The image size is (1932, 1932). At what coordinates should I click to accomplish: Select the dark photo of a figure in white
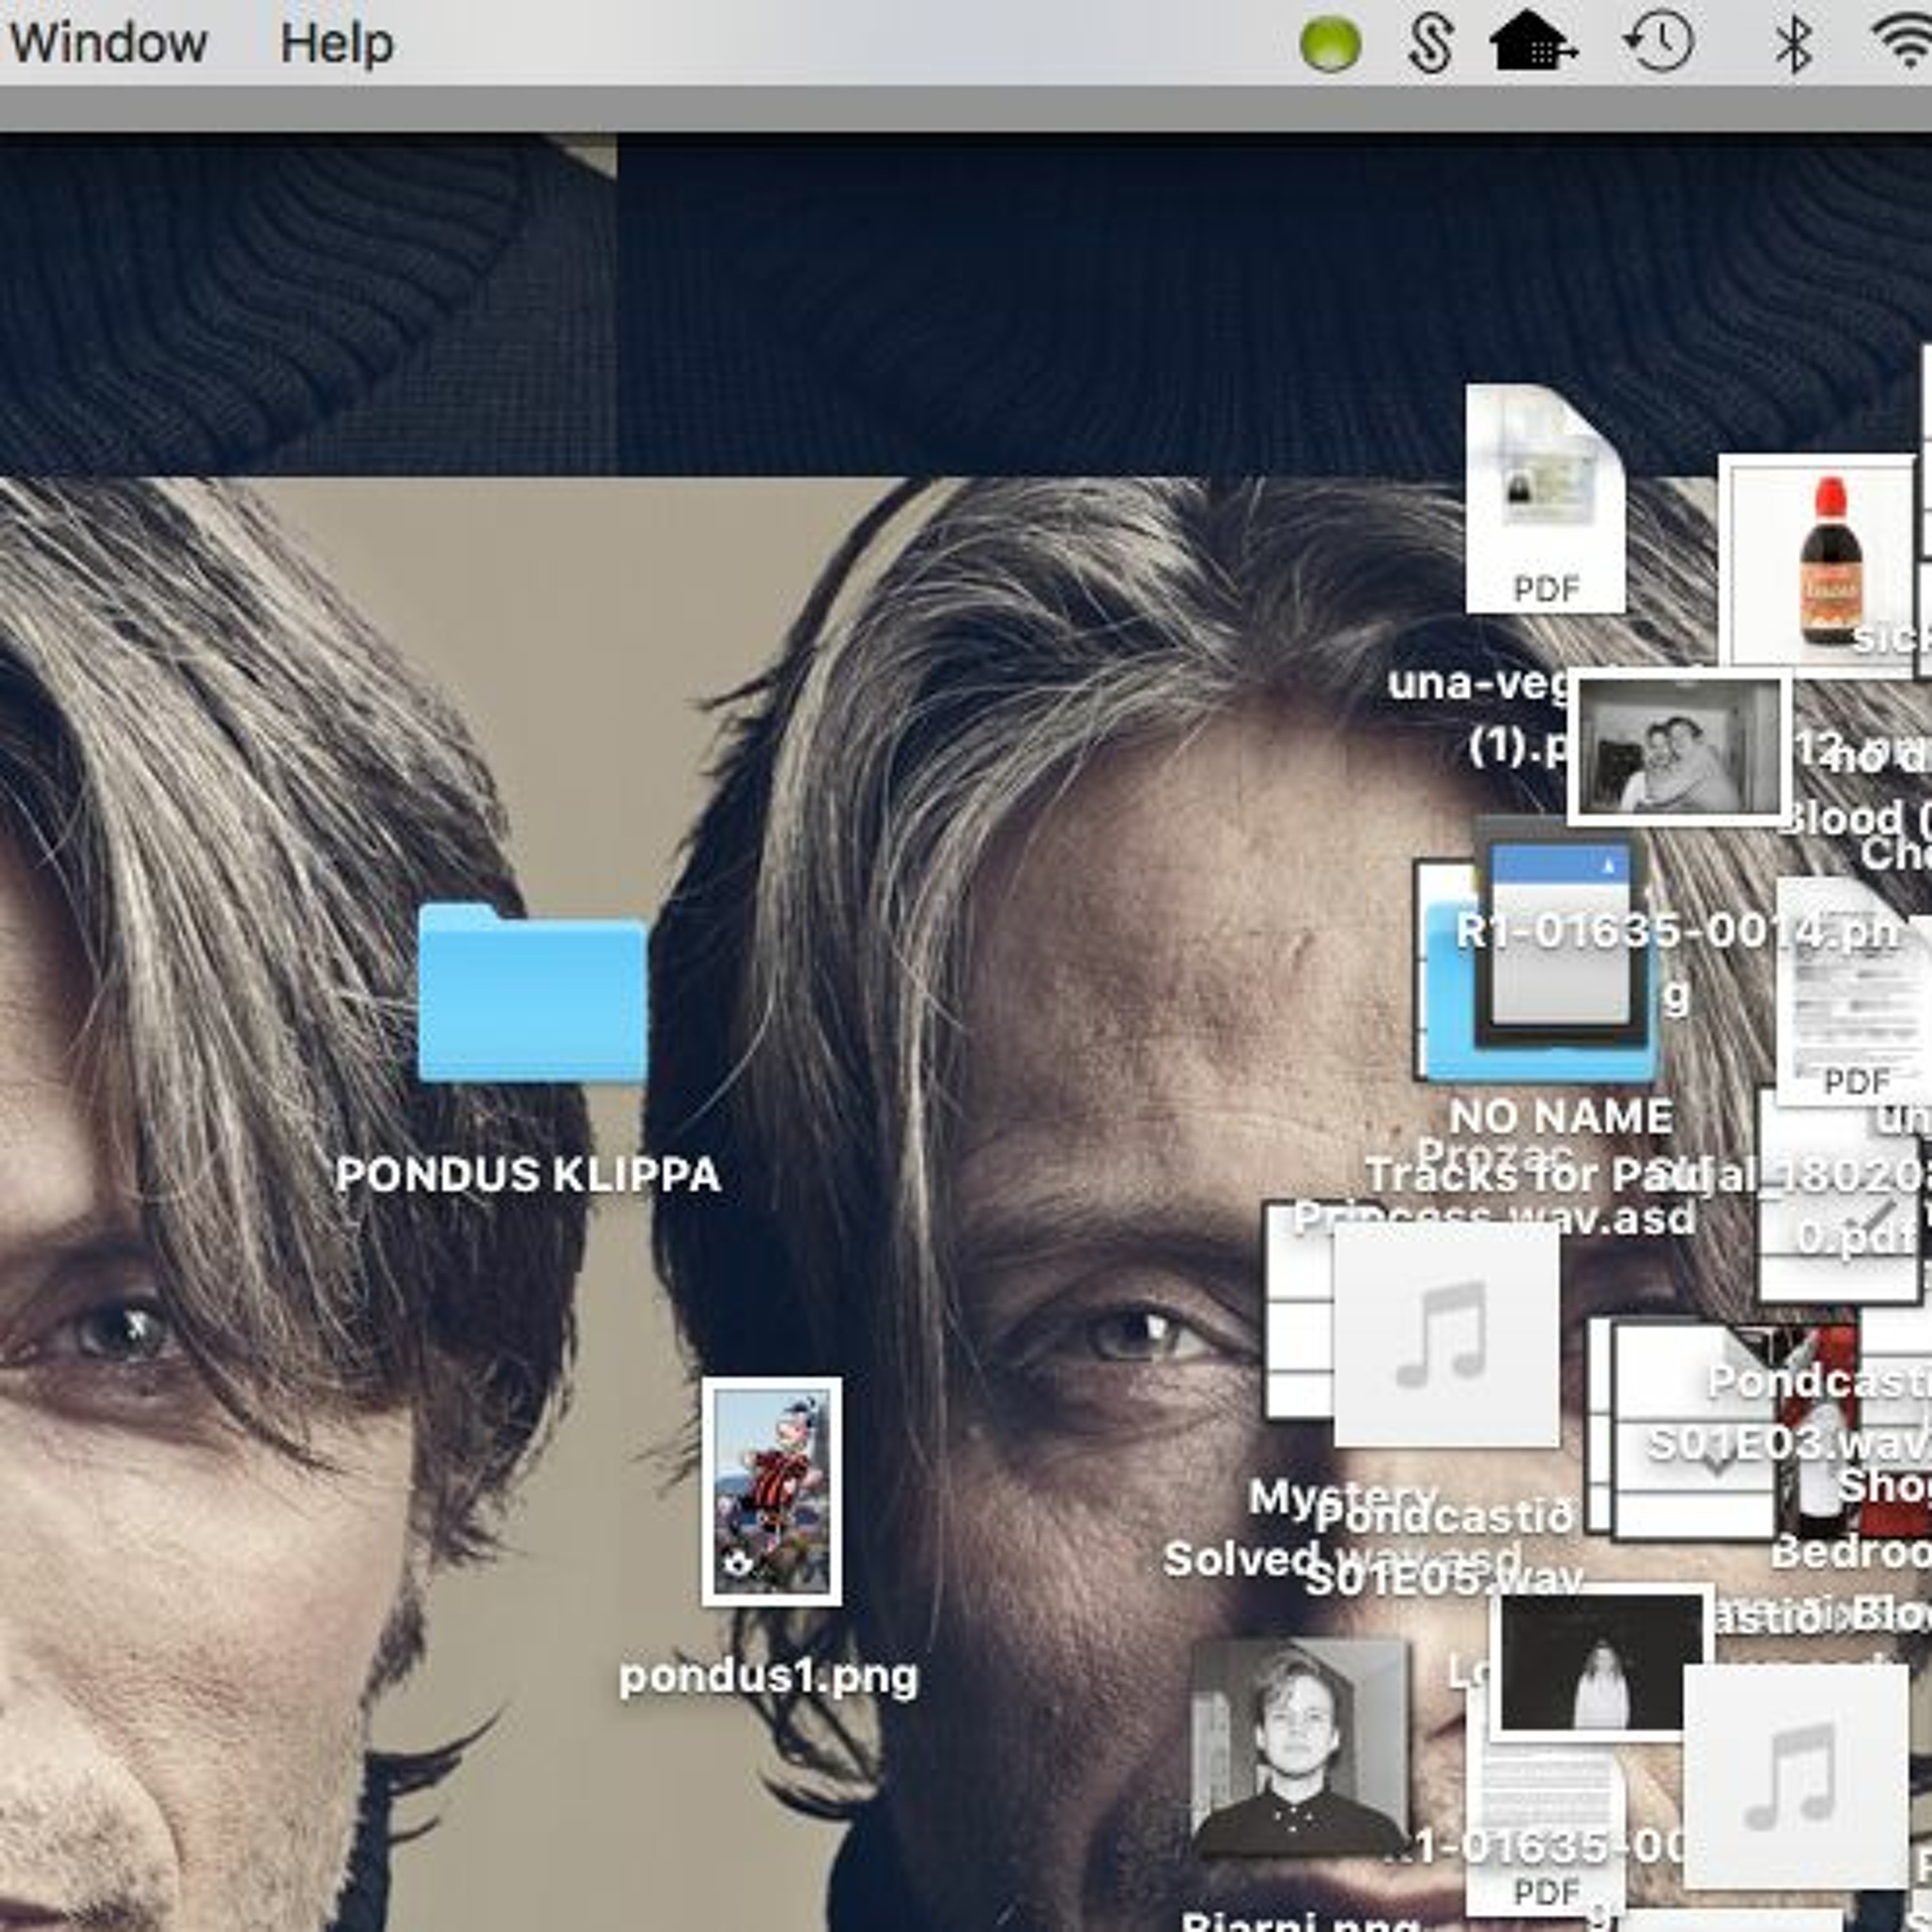1601,1664
